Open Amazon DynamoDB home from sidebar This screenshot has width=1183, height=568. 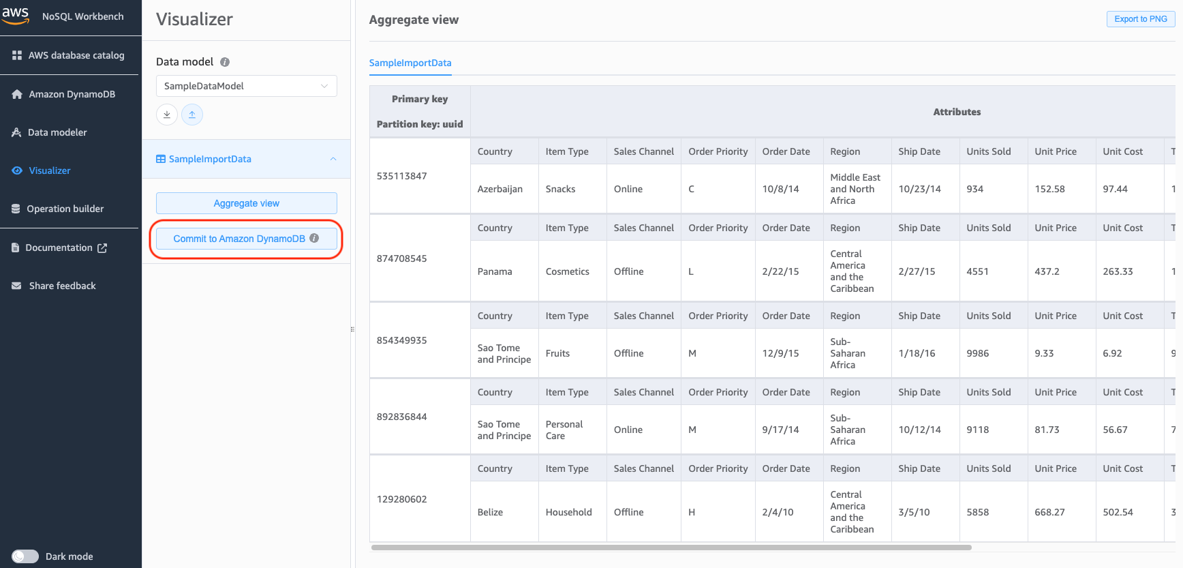(x=71, y=94)
